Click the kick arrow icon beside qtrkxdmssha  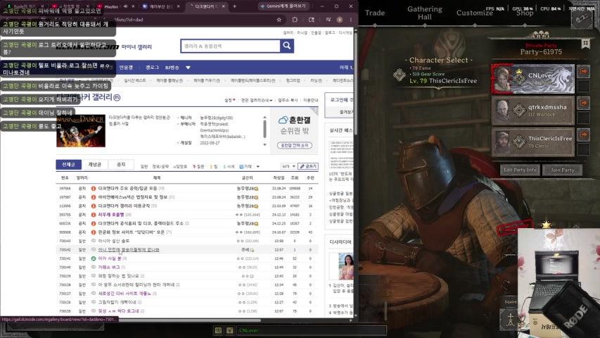(584, 103)
